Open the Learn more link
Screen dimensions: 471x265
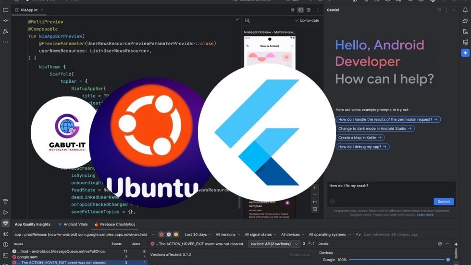click(425, 215)
